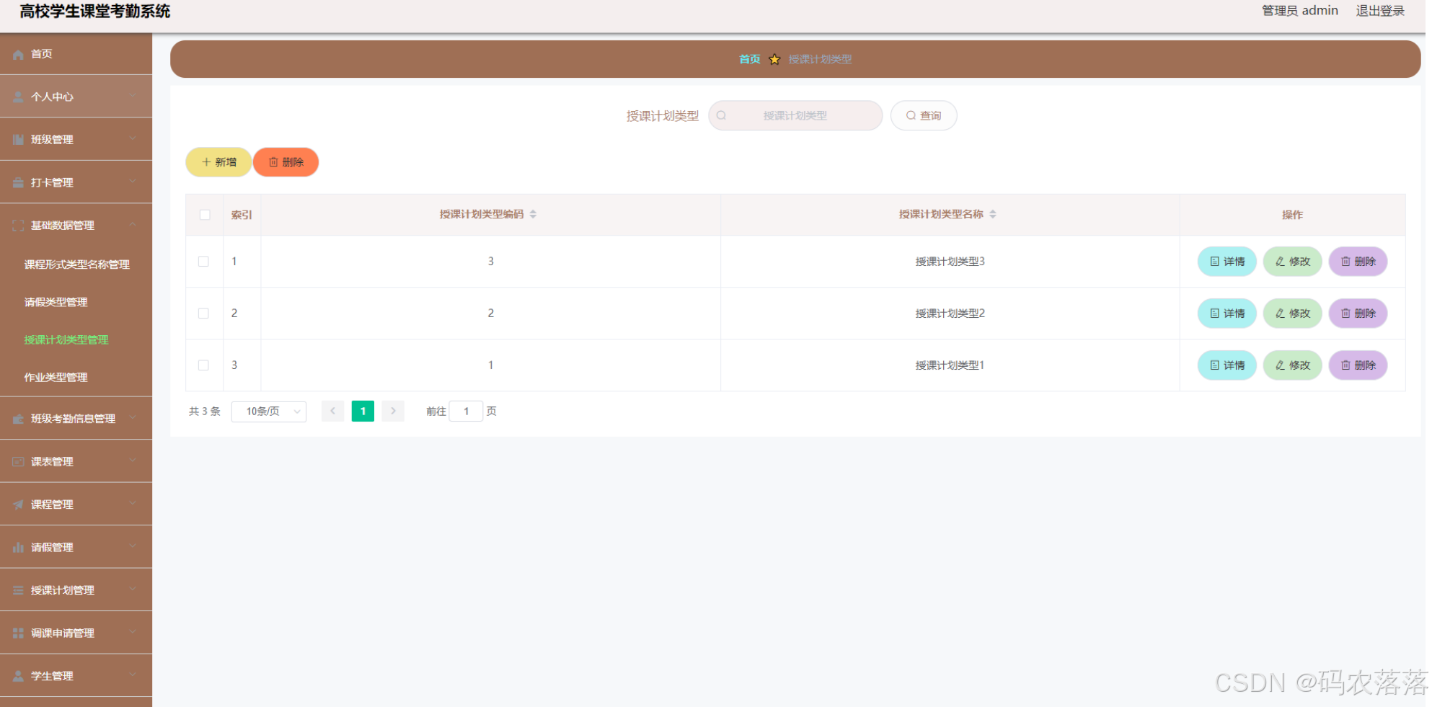The height and width of the screenshot is (707, 1432).
Task: Click purple 删除 for 授课计划类型2
Action: [x=1358, y=314]
